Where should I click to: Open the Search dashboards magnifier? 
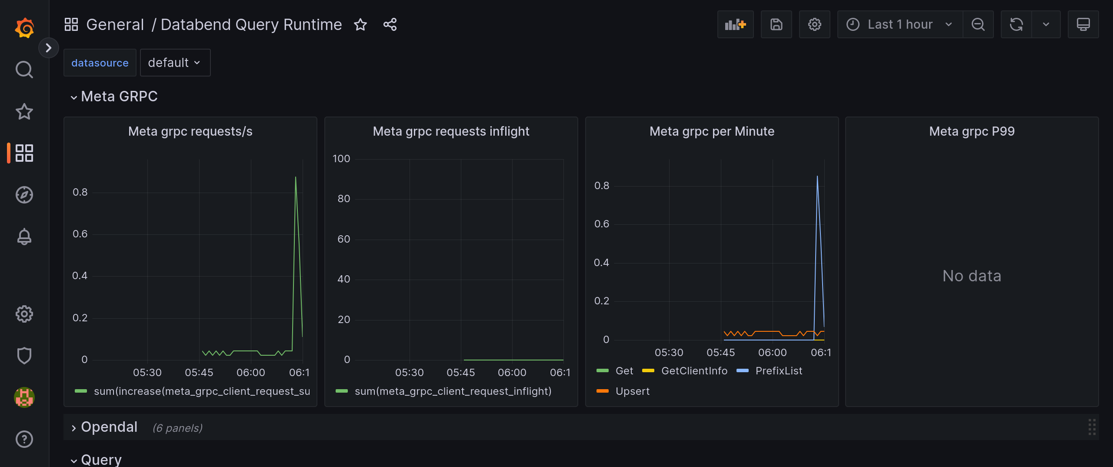[24, 70]
